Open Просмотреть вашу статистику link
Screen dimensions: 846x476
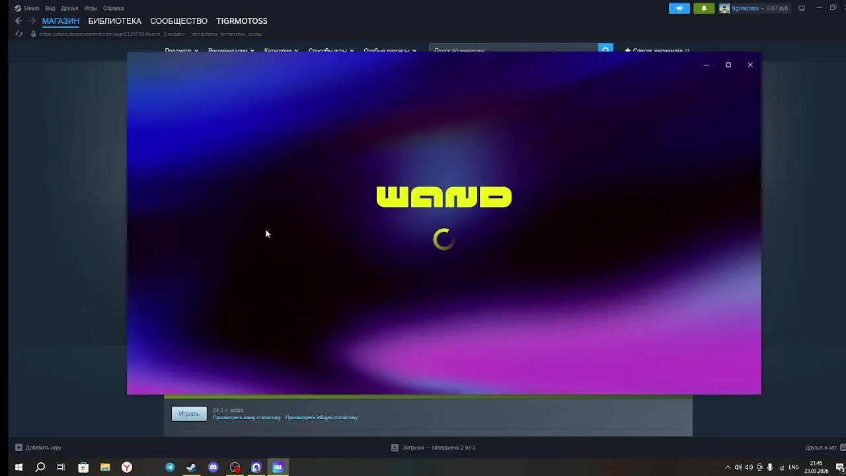pos(247,418)
